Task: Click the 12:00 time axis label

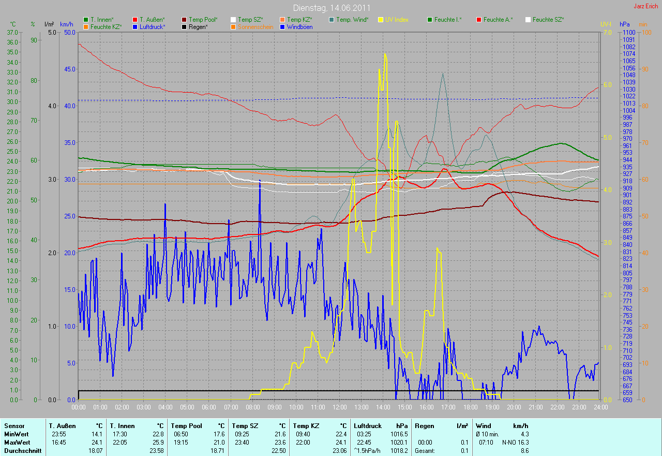Action: [339, 408]
